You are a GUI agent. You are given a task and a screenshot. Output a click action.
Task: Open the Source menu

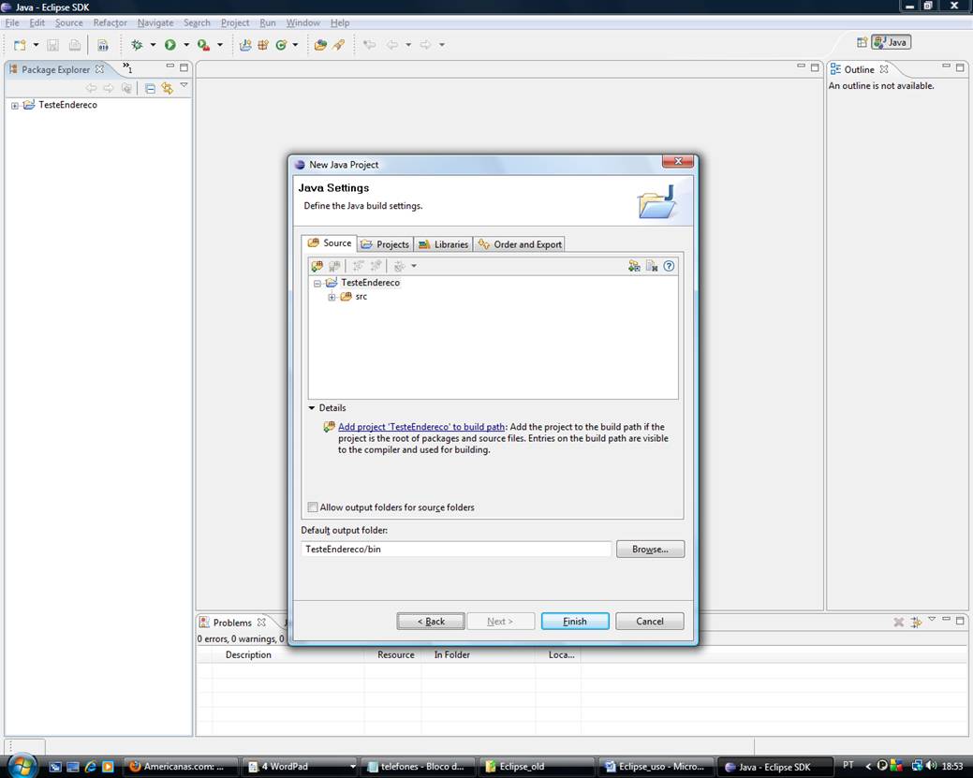coord(69,23)
